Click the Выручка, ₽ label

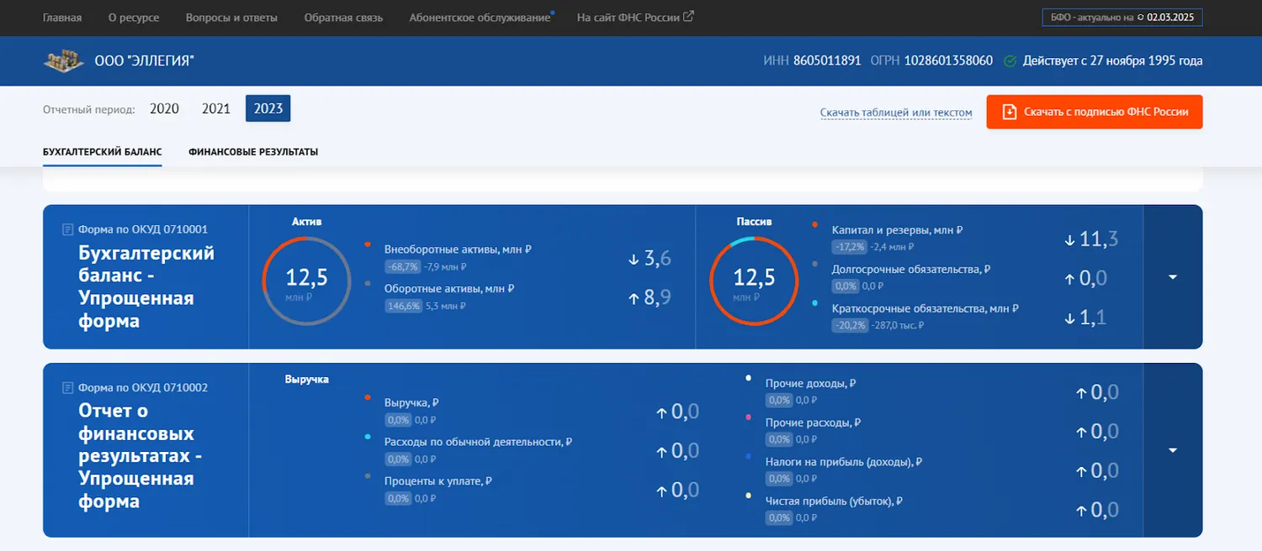pyautogui.click(x=411, y=402)
